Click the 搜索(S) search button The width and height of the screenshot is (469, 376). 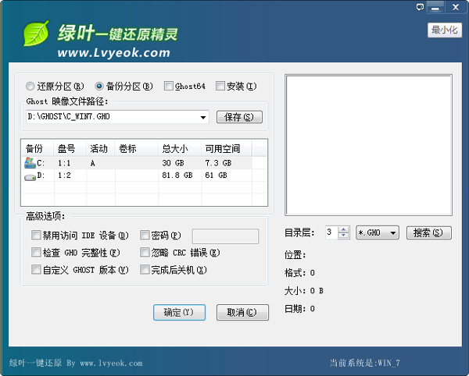point(428,232)
